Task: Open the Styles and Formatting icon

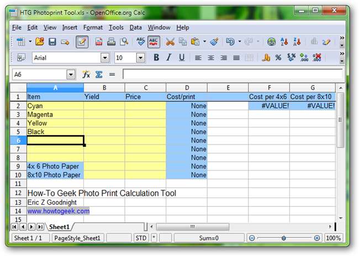Action: [22, 57]
